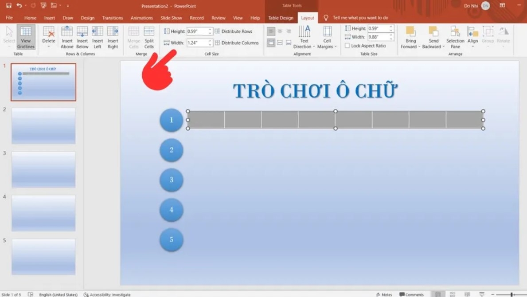Click the numbered circle 1 shape
Screen dimensions: 527x297
172,120
